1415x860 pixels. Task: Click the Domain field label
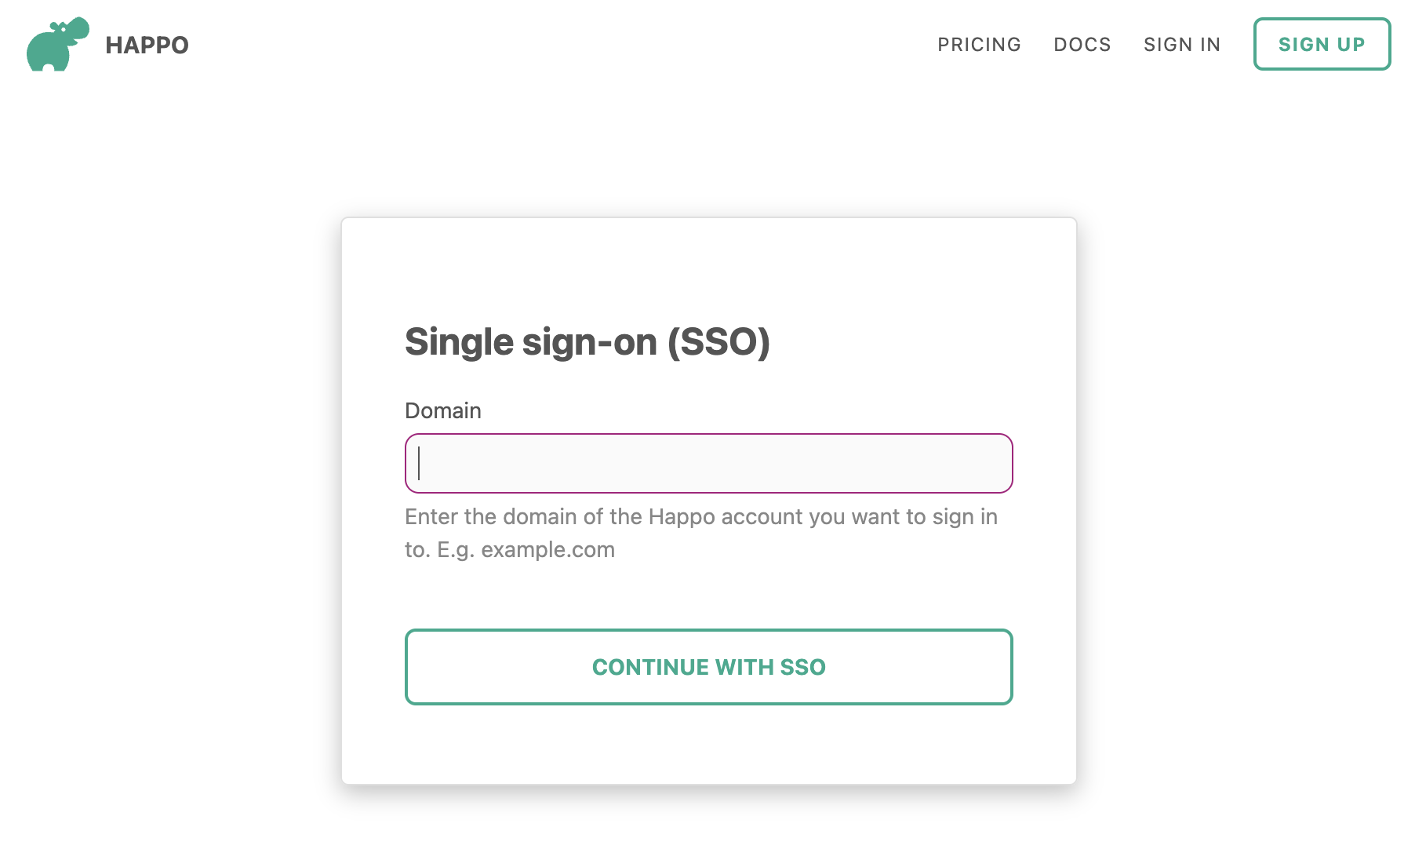click(442, 410)
